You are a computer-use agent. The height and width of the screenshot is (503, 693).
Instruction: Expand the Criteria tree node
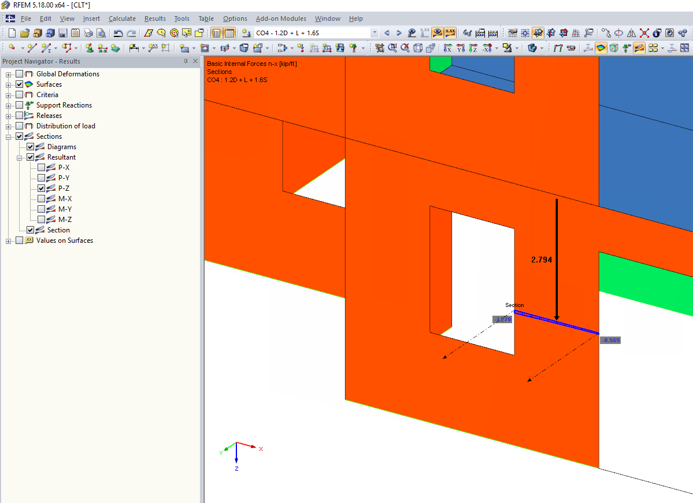pyautogui.click(x=9, y=95)
